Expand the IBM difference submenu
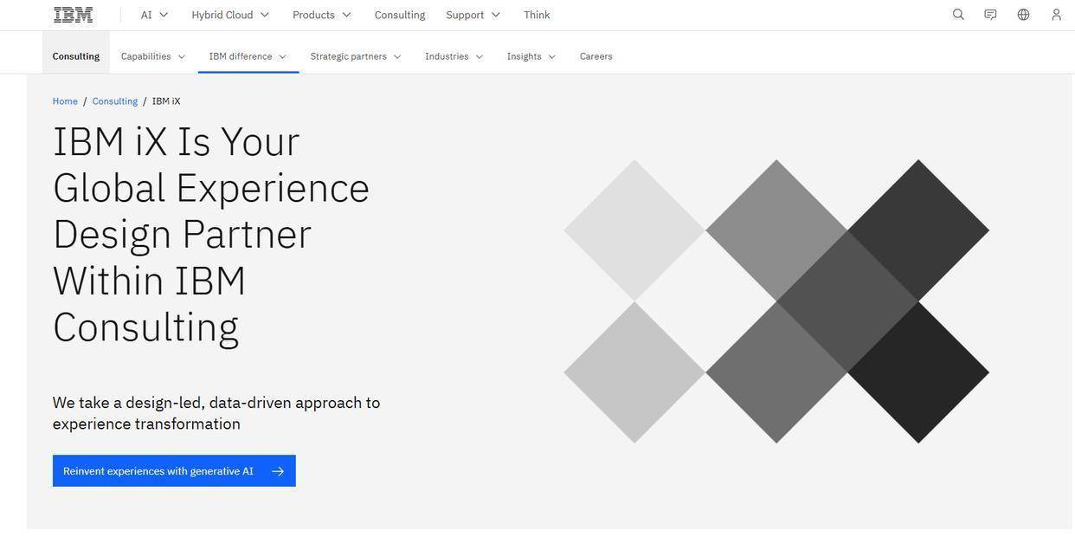The image size is (1075, 550). click(x=248, y=56)
